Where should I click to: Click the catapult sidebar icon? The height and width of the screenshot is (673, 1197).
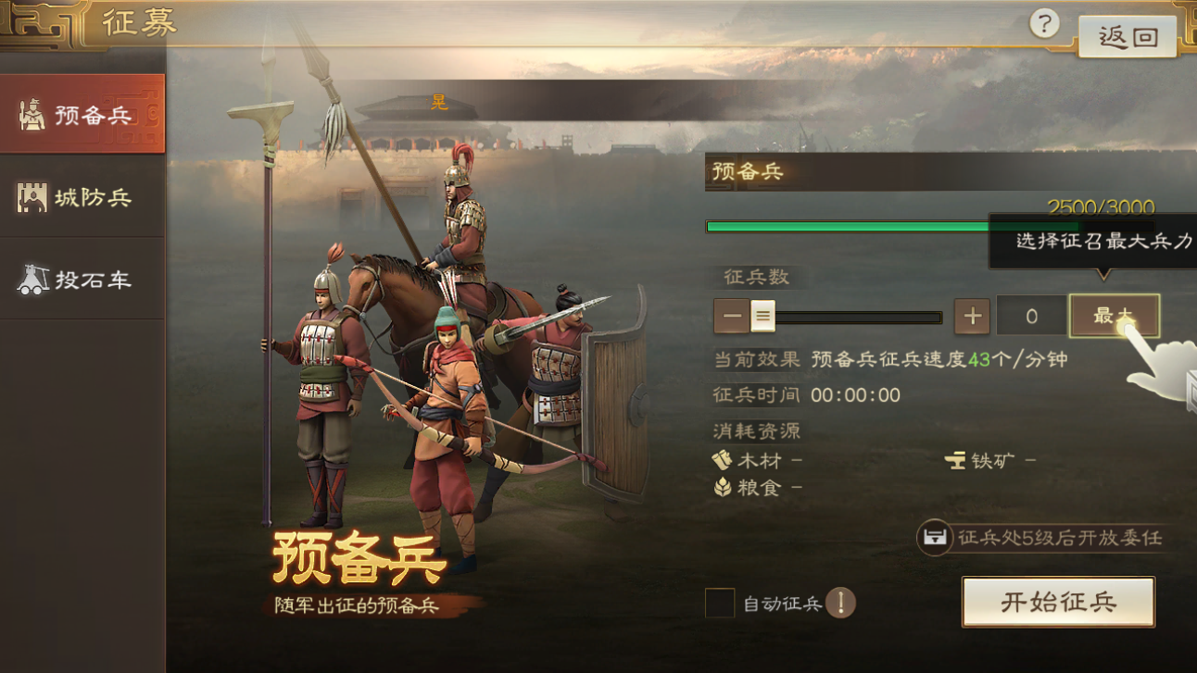click(x=32, y=279)
